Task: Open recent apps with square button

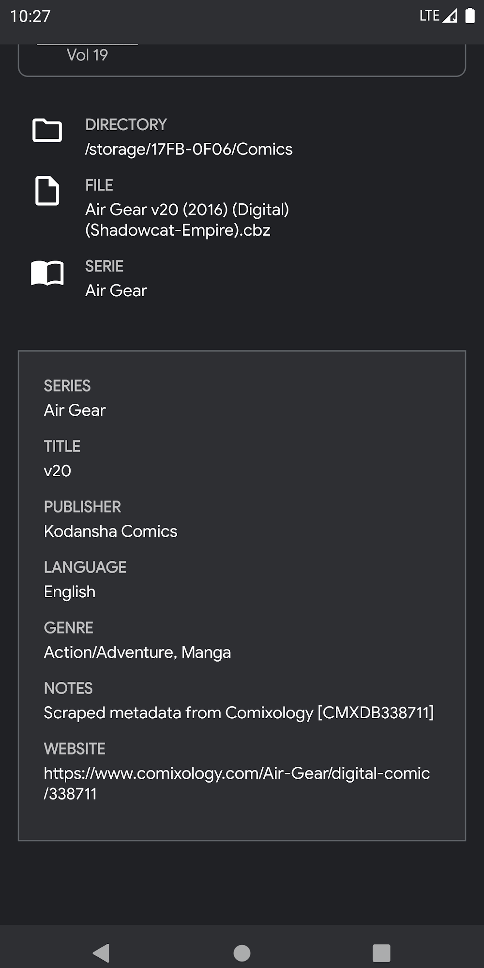Action: tap(381, 953)
